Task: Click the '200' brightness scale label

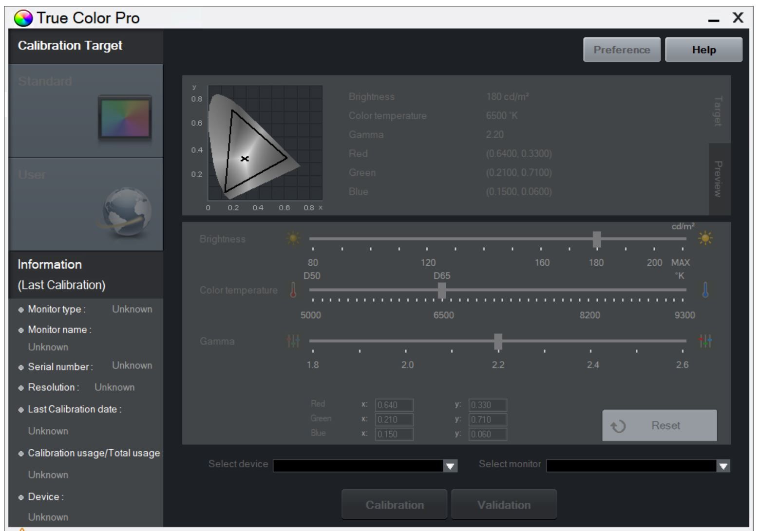Action: 655,263
